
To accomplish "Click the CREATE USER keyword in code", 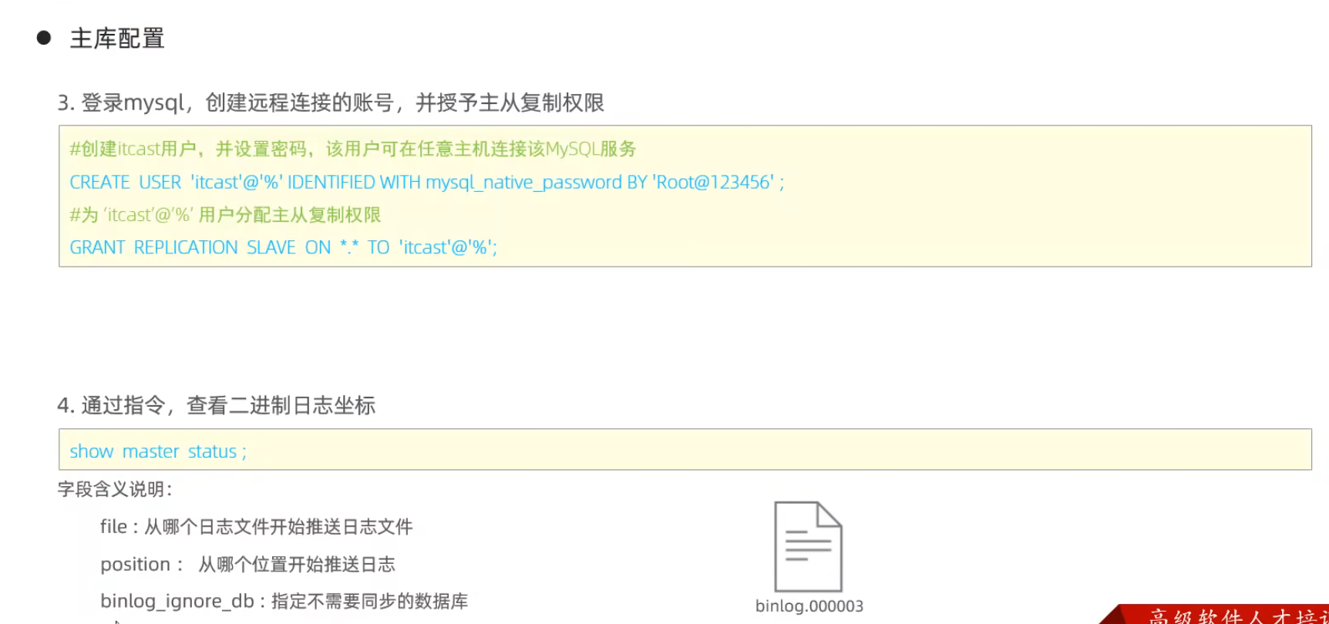I will 125,183.
